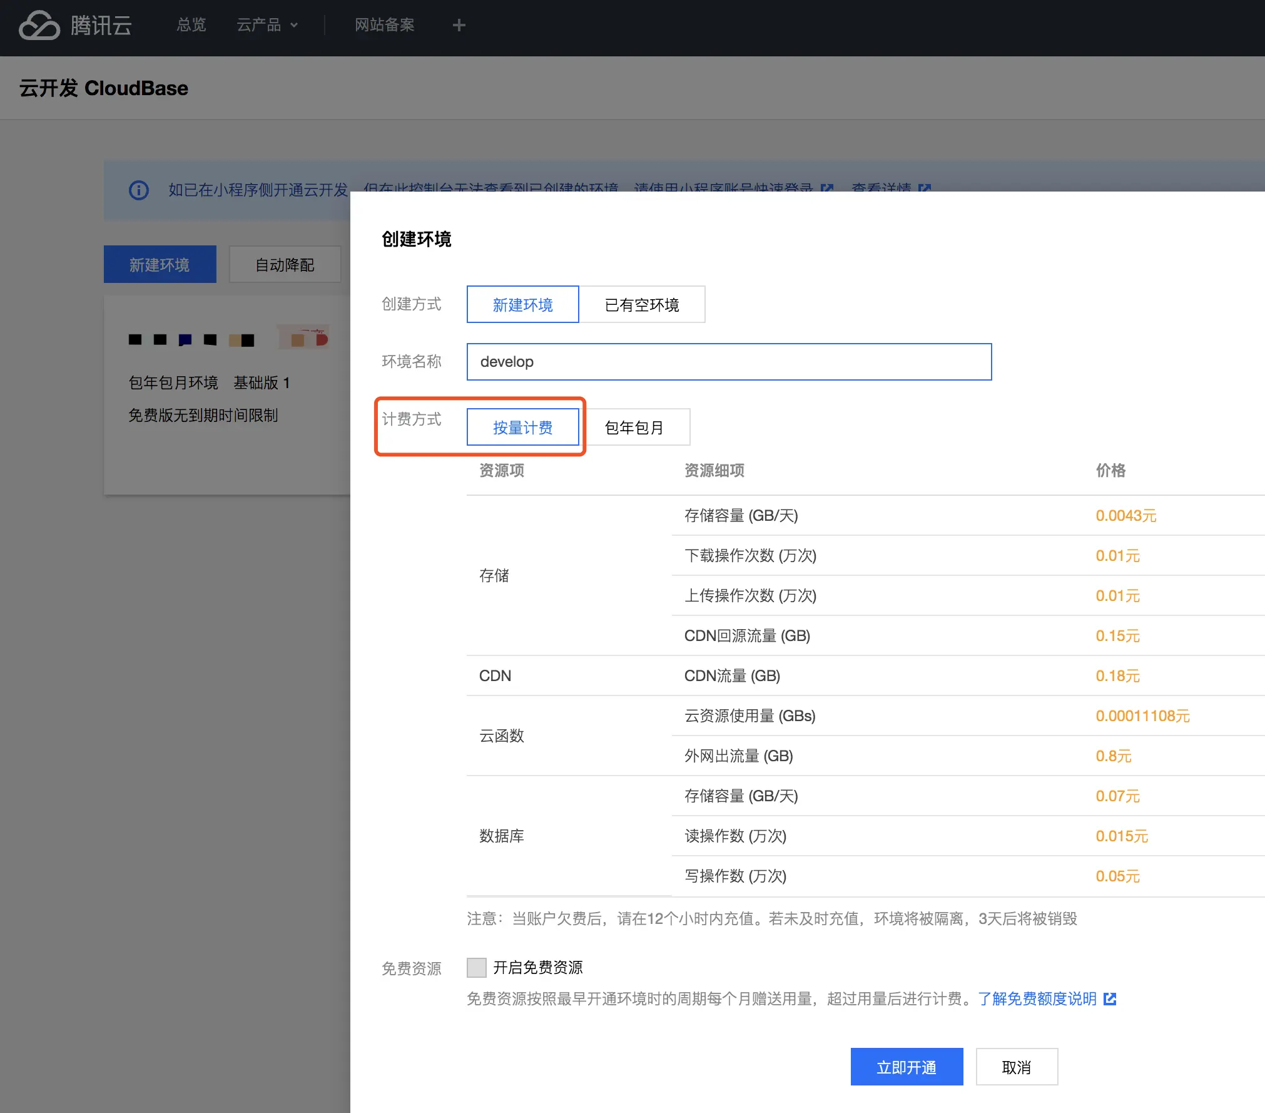
Task: Open external link icon after 快速登录
Action: point(827,188)
